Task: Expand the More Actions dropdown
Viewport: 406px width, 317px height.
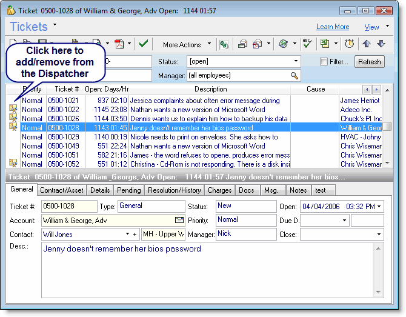Action: (210, 44)
